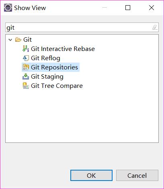Maximize the Show View dialog
This screenshot has height=189, width=164.
pyautogui.click(x=128, y=8)
